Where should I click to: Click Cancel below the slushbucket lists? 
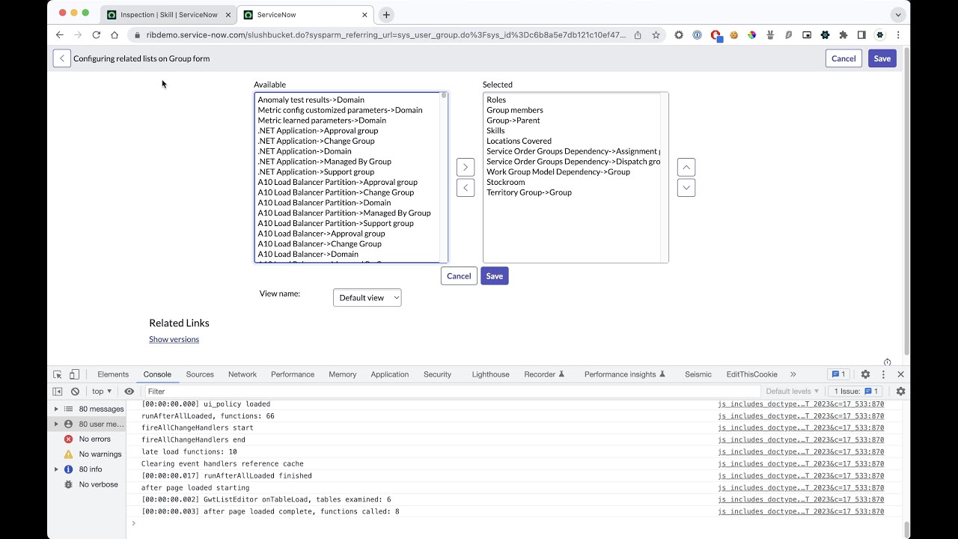click(459, 276)
